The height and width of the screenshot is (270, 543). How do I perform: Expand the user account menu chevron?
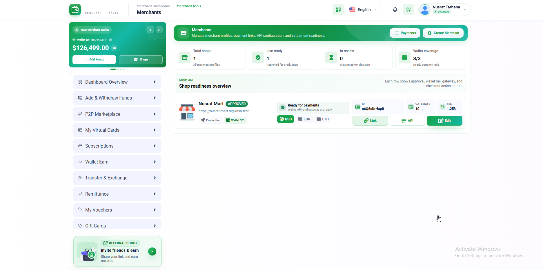point(465,10)
